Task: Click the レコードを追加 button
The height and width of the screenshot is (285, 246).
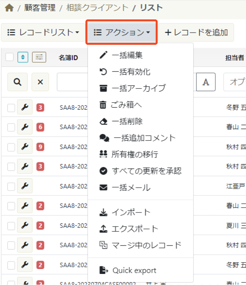Action: click(196, 33)
